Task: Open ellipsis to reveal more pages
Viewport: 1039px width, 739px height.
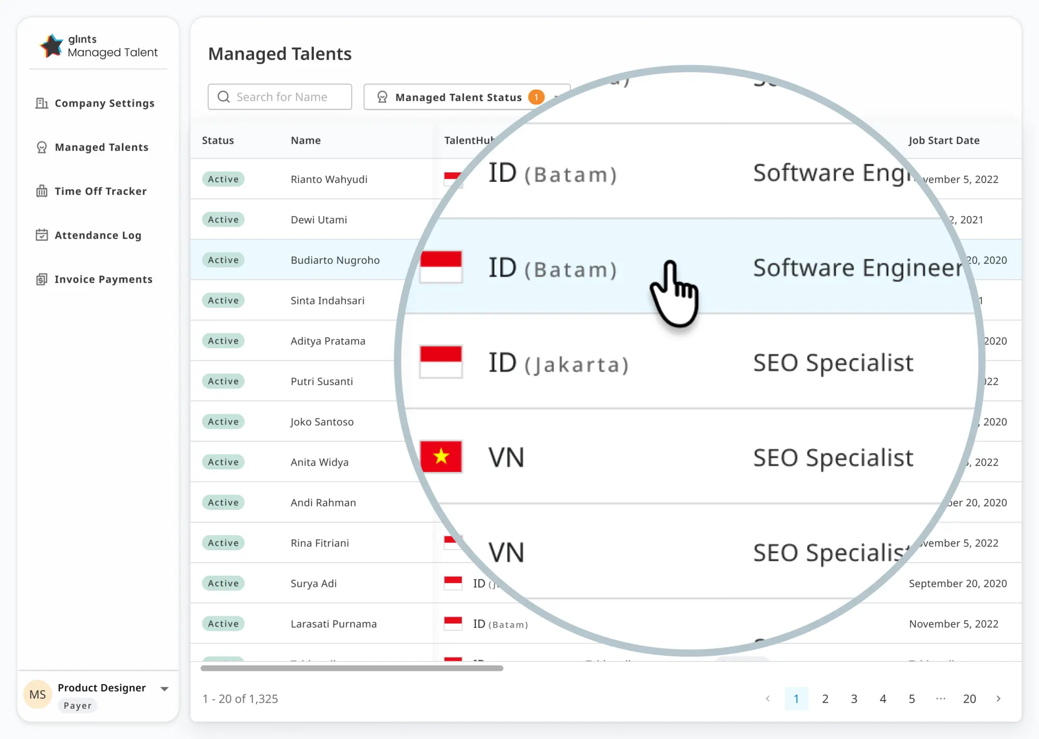Action: coord(940,699)
